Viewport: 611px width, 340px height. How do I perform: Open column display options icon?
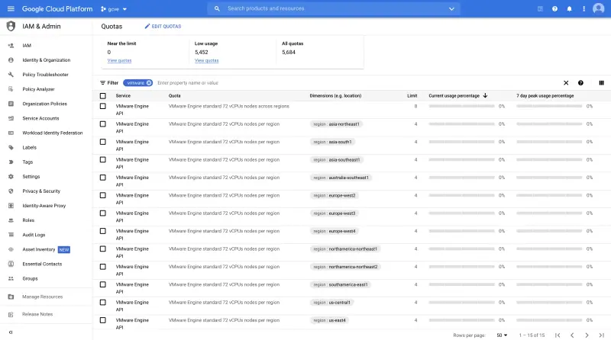coord(601,82)
